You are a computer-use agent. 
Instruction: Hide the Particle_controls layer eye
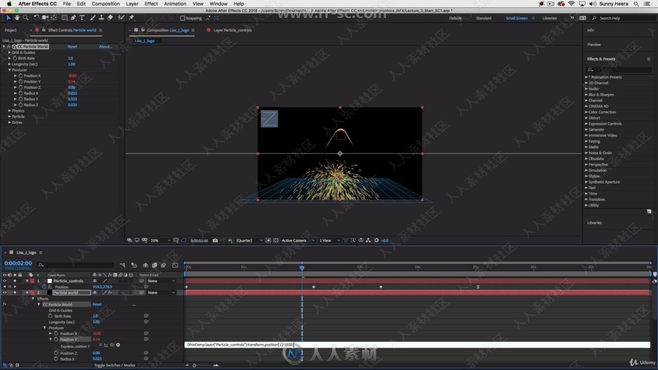5,281
